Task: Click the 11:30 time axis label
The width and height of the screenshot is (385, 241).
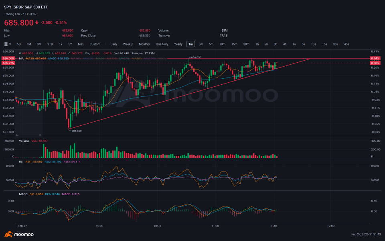Action: 273,226
